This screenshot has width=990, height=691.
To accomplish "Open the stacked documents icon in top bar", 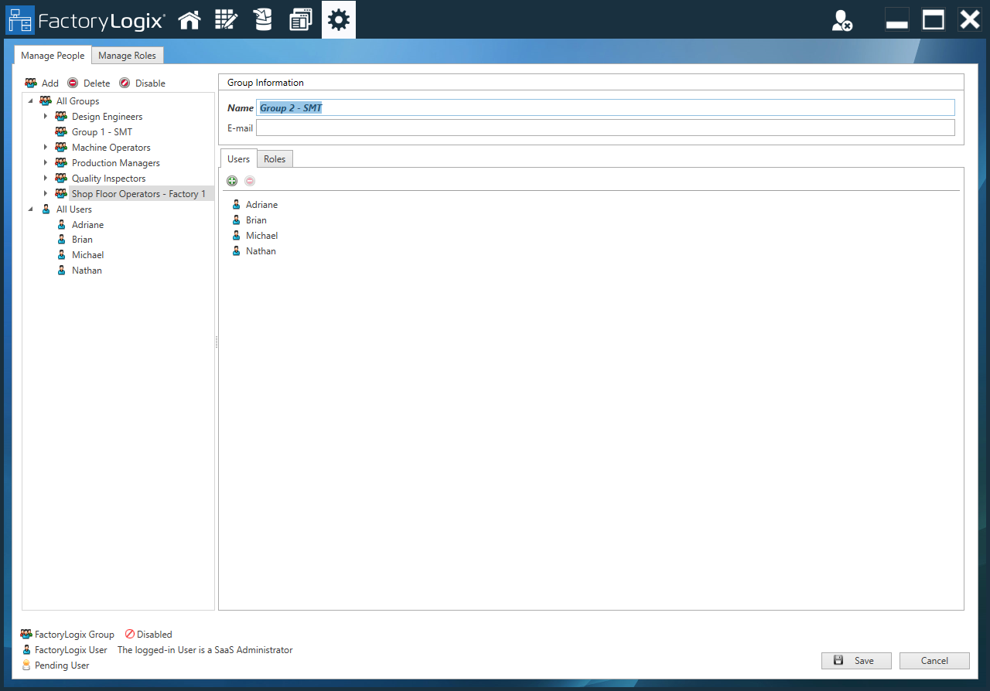I will click(x=300, y=20).
